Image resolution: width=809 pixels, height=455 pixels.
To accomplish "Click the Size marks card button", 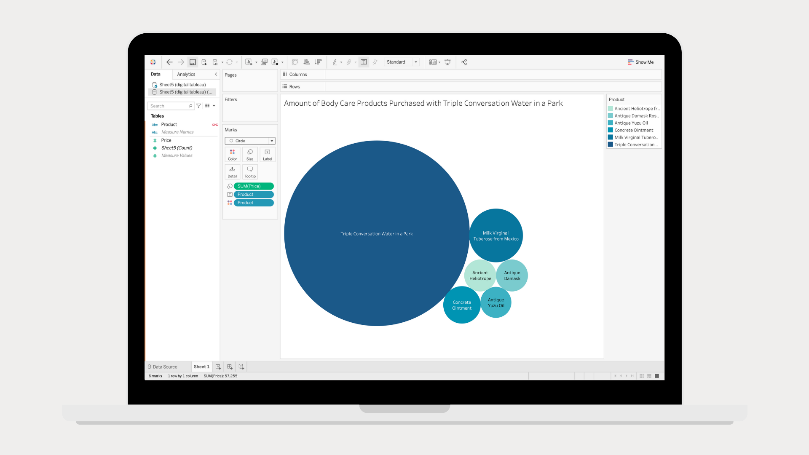I will [250, 154].
